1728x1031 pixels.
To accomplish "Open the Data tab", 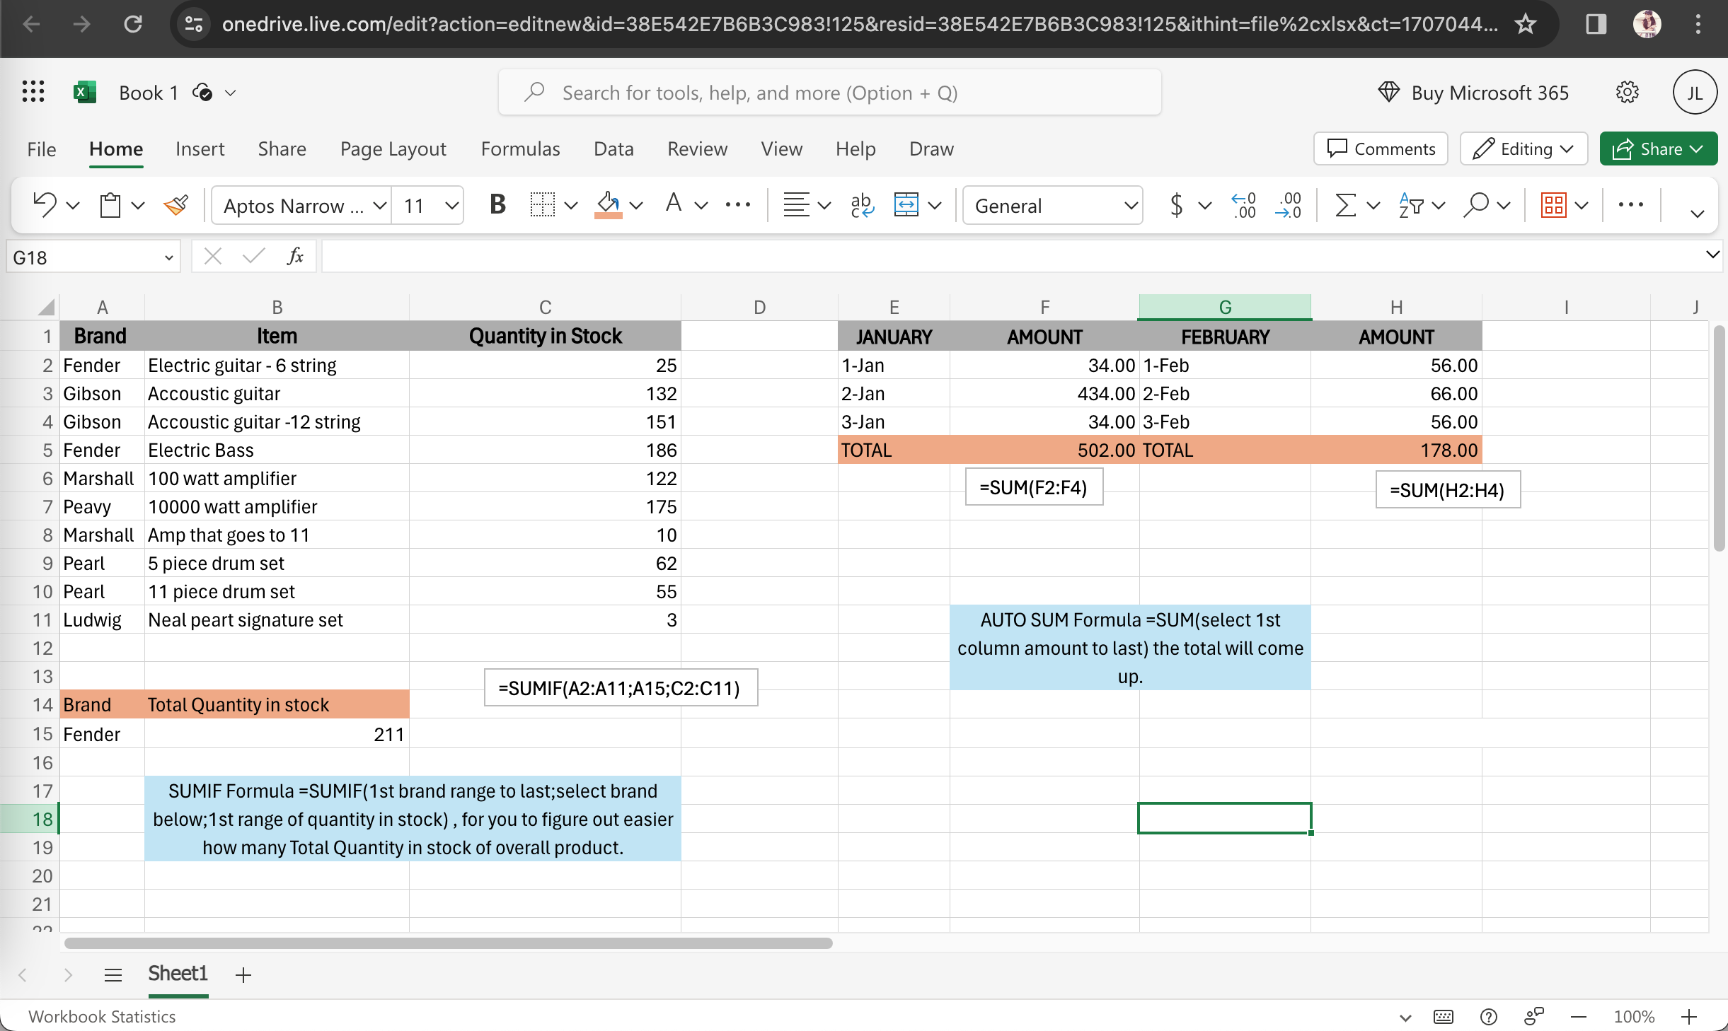I will (614, 148).
